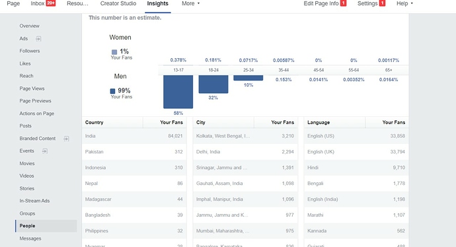
Task: Select the Insights tab
Action: click(x=158, y=3)
